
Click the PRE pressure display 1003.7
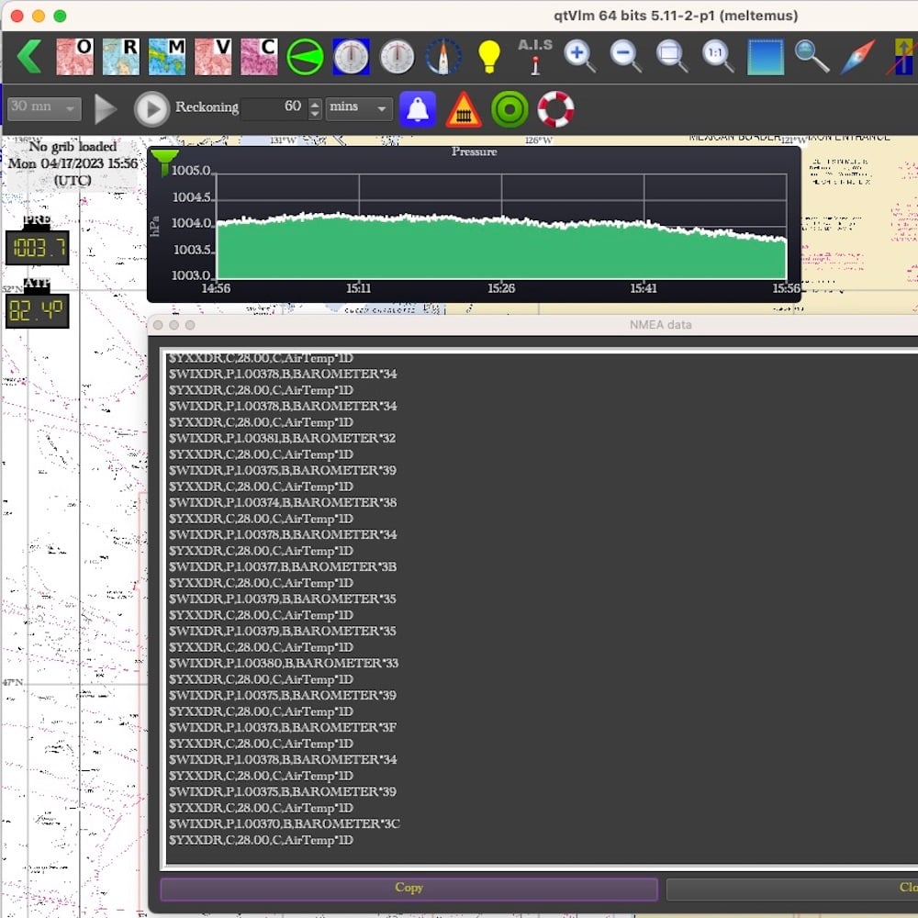[x=38, y=248]
